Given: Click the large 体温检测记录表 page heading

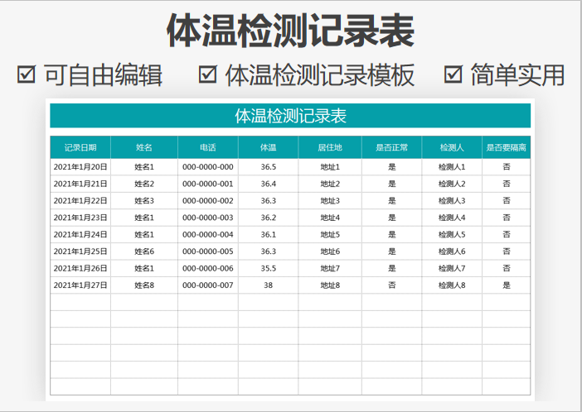Looking at the screenshot, I should [x=290, y=31].
